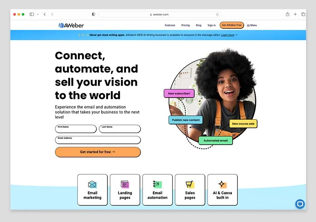
Task: Select the Landing pages card label
Action: (x=125, y=195)
